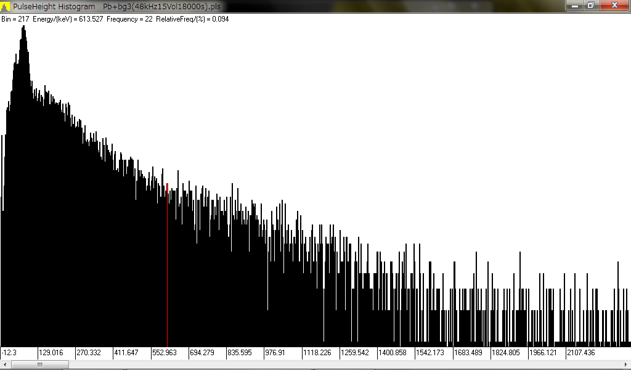Click the left arrow of horizontal scrollbar
The height and width of the screenshot is (370, 631).
[x=5, y=364]
